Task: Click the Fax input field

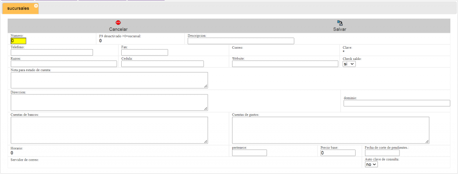Action: [144, 52]
